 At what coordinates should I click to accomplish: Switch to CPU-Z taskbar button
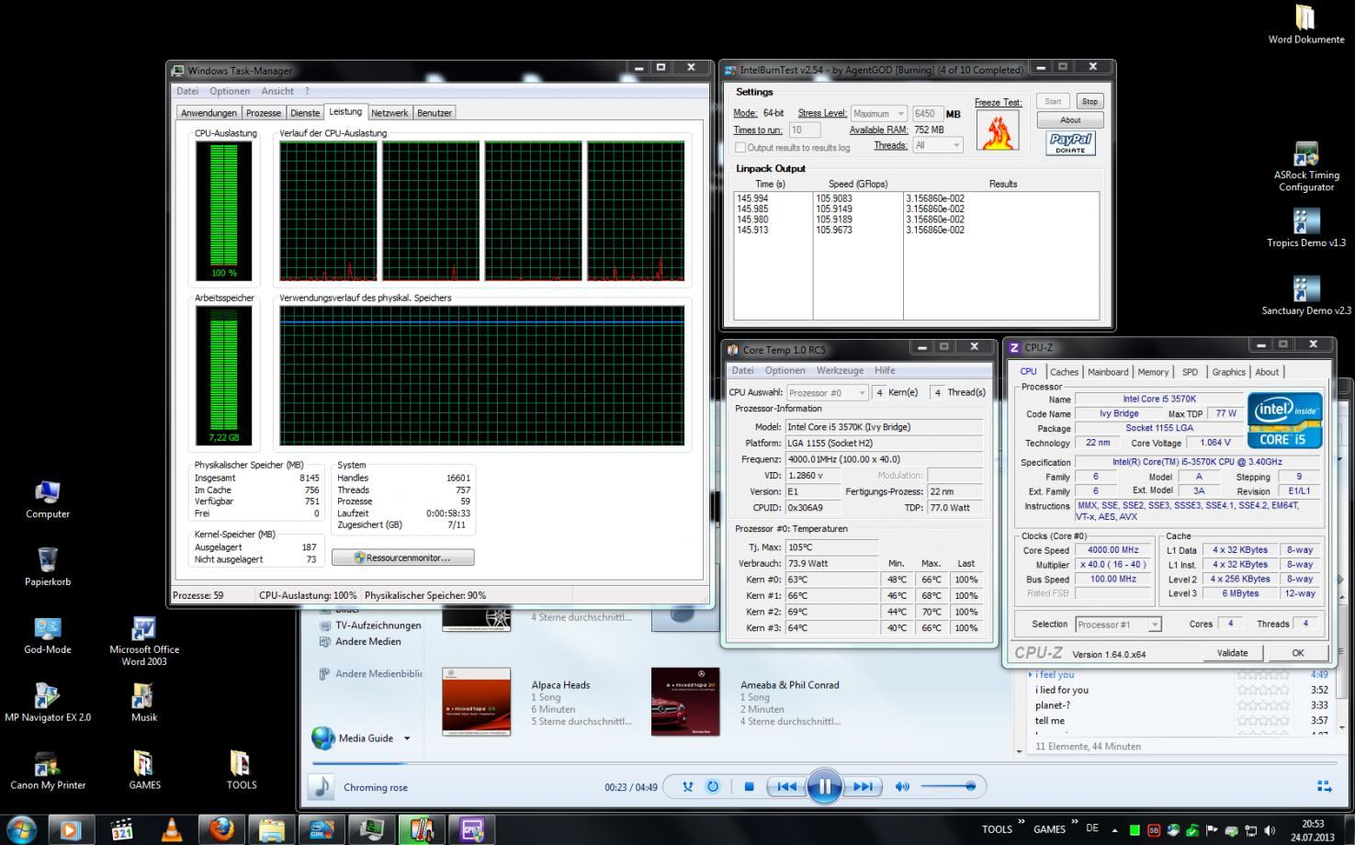pyautogui.click(x=471, y=829)
